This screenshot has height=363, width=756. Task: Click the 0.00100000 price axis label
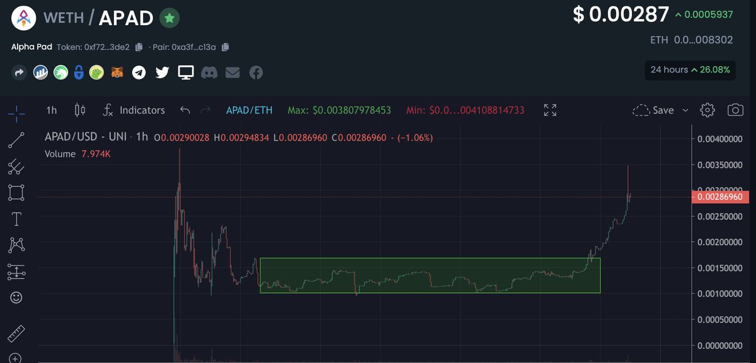coord(720,294)
